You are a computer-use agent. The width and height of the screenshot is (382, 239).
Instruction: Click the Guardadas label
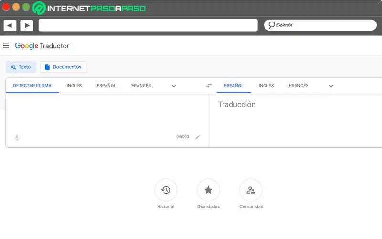[208, 206]
